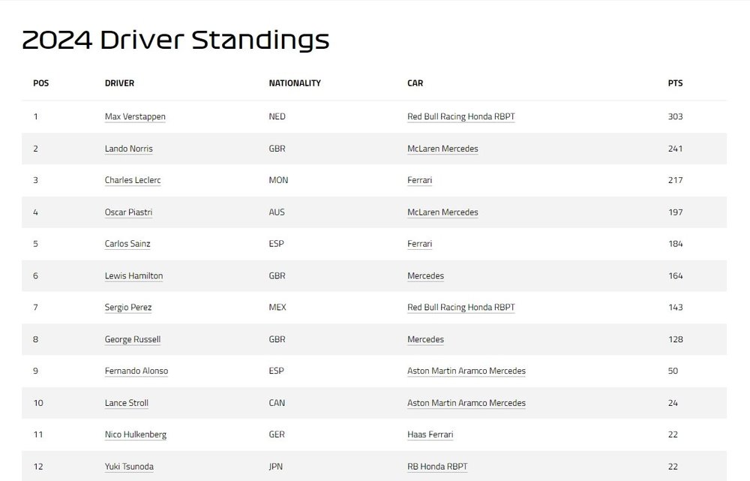This screenshot has height=481, width=750.
Task: Select George Russell driver link
Action: click(x=133, y=339)
